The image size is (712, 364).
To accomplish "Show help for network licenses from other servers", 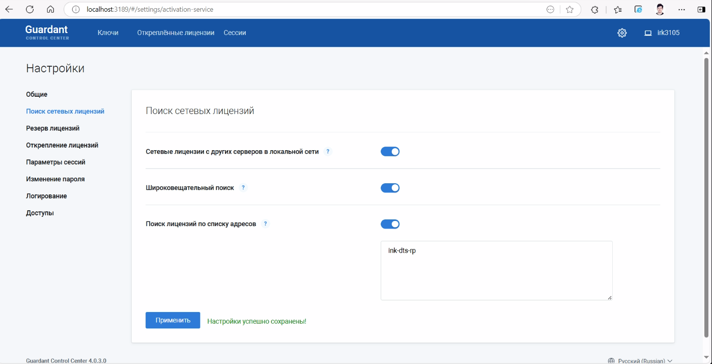I will point(328,152).
